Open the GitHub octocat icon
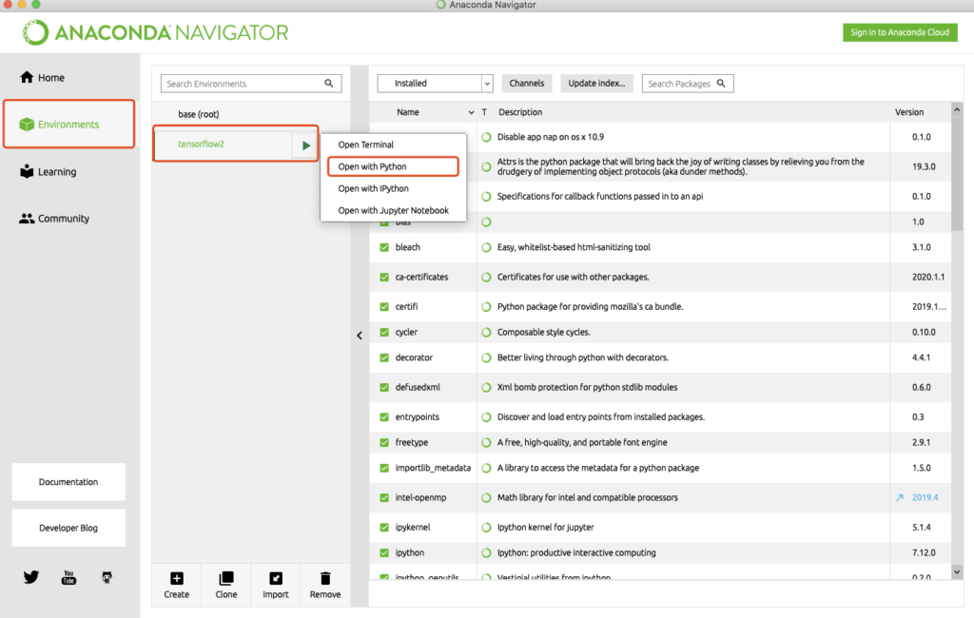This screenshot has width=974, height=618. 107,577
